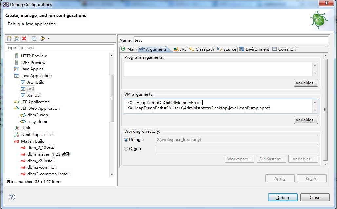Click the Revert button
The width and height of the screenshot is (337, 209).
point(312,179)
